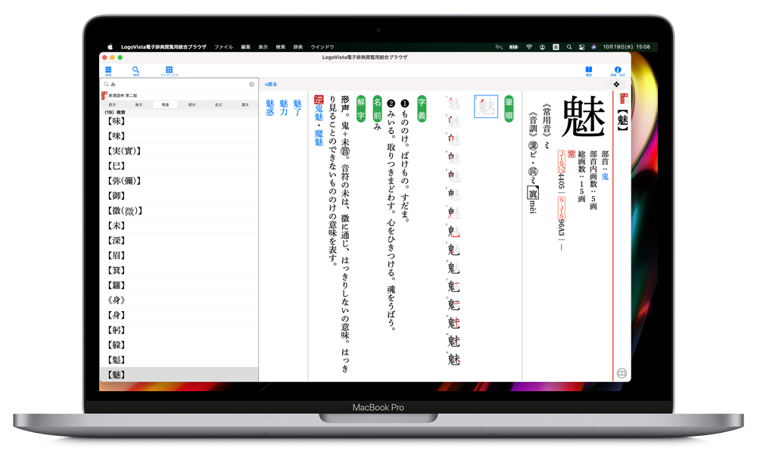This screenshot has width=757, height=454.
Task: Open the 辞典 dictionary list toolbar icon
Action: coord(108,71)
